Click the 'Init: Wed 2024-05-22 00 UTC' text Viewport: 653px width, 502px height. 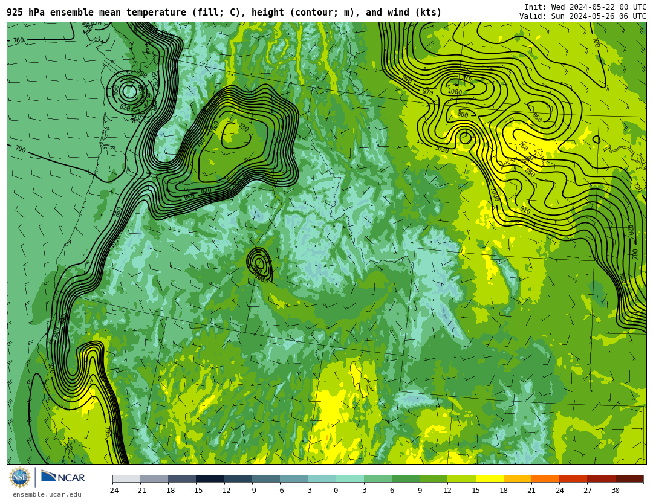point(585,7)
